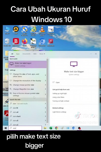The height and width of the screenshot is (152, 101).
Task: Open the light-blue window icon in taskbar
Action: coord(68,128)
